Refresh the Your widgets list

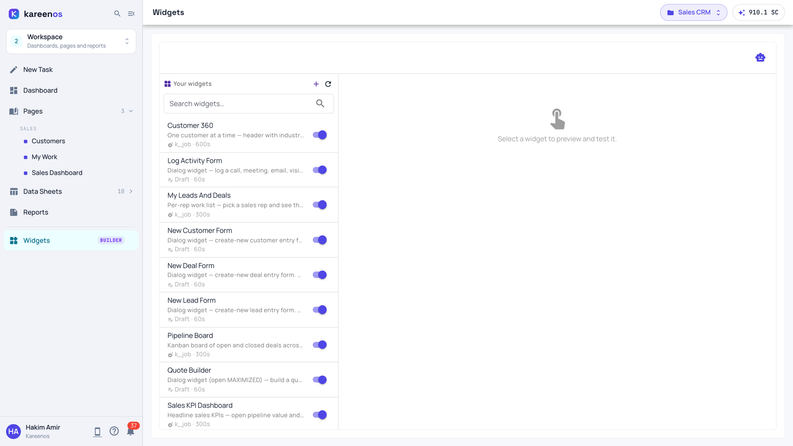(x=328, y=84)
